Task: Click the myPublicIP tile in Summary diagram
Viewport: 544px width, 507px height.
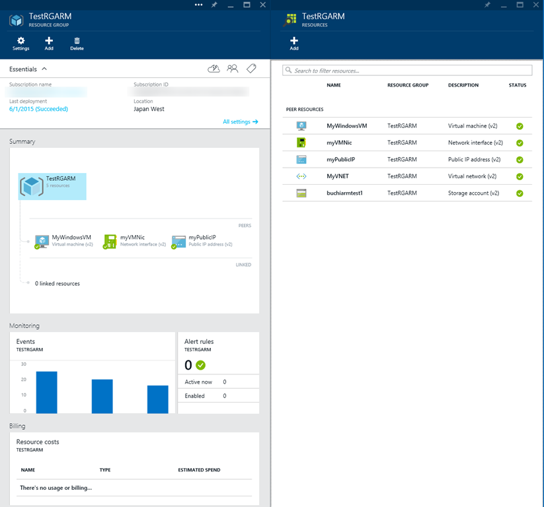Action: click(x=202, y=241)
